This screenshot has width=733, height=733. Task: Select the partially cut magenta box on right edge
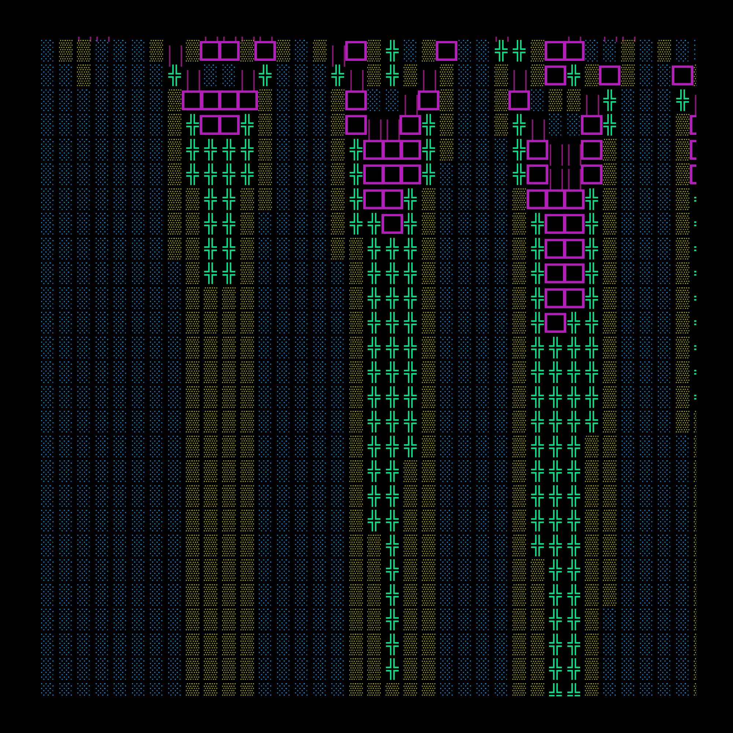coord(692,125)
